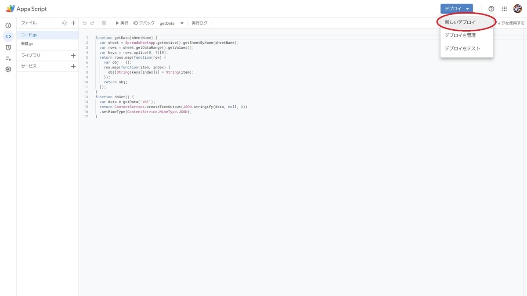This screenshot has width=527, height=296.
Task: Click the 'var obj = {};' code line
Action: click(118, 62)
